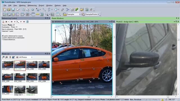Click the Referencing Control column layout icon
180x101 pixels.
27,22
